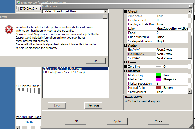Edit NeutralWAV Alert2.wav value

172,54
